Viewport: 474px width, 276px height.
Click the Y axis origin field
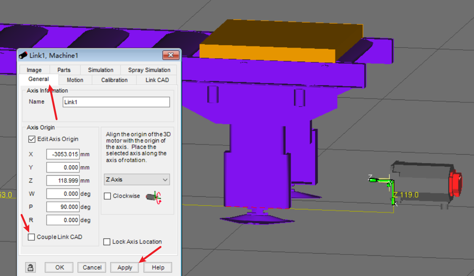click(63, 167)
